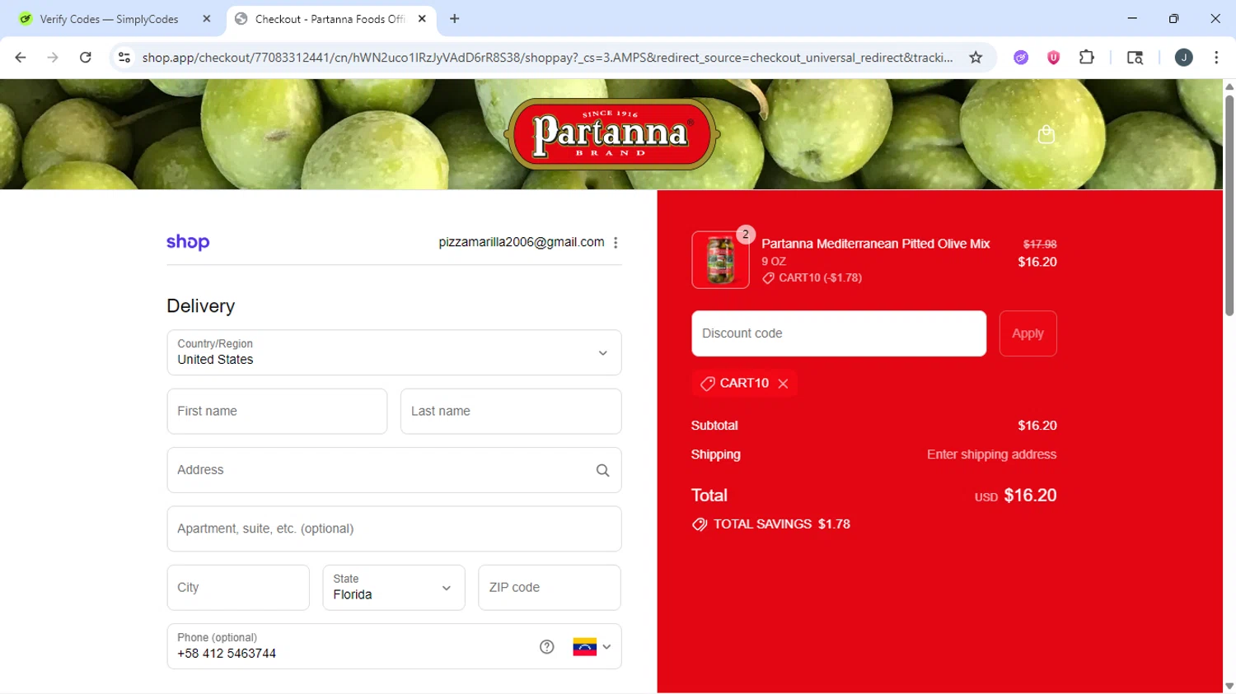Close the Checkout - Partanna Foods tab
The height and width of the screenshot is (694, 1236).
tap(422, 19)
